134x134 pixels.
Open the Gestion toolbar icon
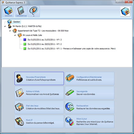point(9,12)
